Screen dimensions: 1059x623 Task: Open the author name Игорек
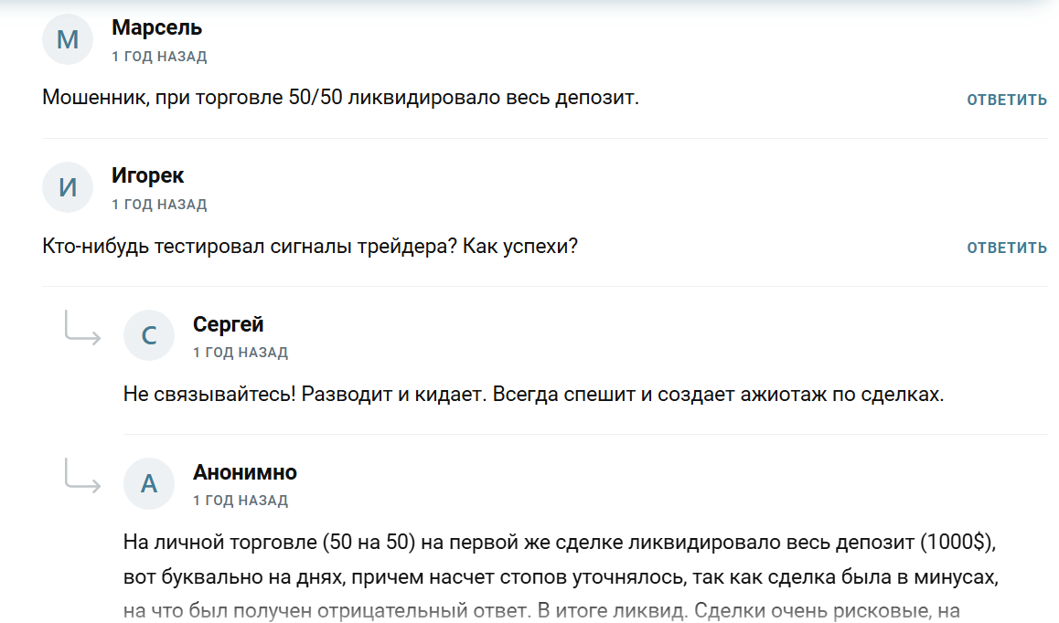148,175
